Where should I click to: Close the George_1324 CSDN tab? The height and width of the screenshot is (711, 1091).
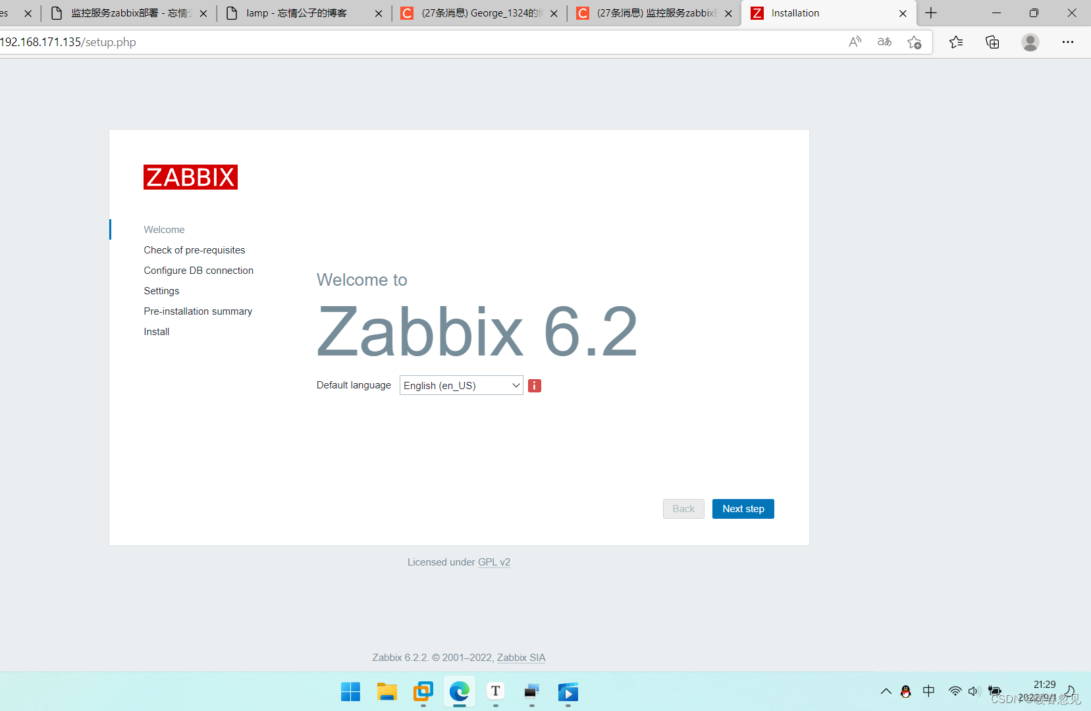(554, 13)
